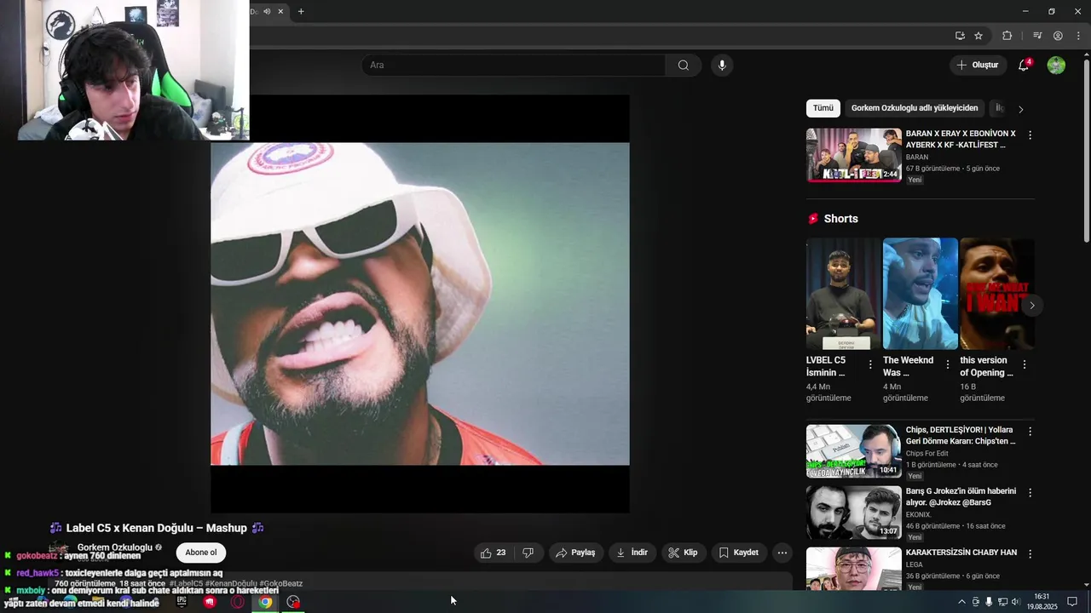1091x613 pixels.
Task: Subscribe with Abone ol button
Action: click(201, 553)
